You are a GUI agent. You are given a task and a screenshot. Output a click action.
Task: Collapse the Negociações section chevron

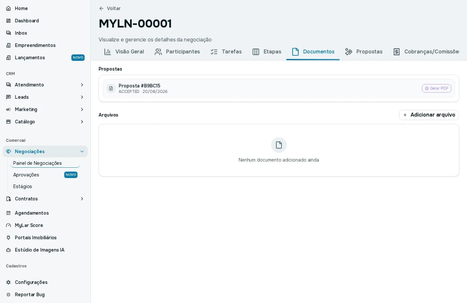82,151
